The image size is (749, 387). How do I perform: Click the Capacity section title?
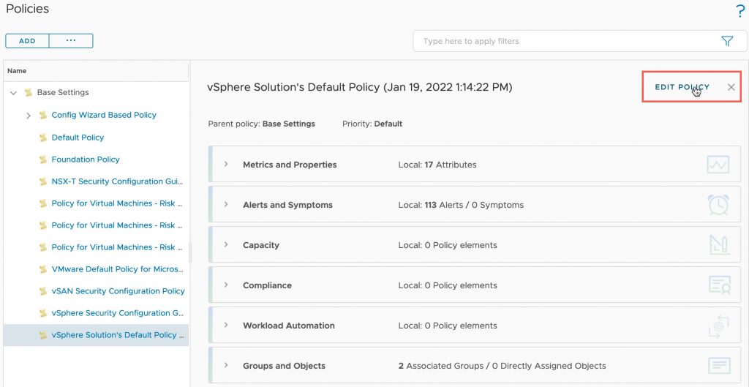point(261,245)
